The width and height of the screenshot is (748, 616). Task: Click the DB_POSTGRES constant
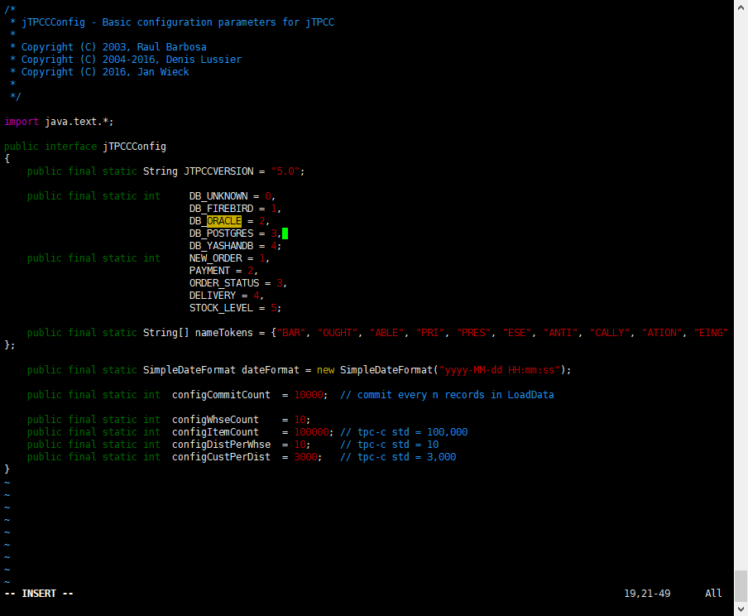pyautogui.click(x=222, y=233)
